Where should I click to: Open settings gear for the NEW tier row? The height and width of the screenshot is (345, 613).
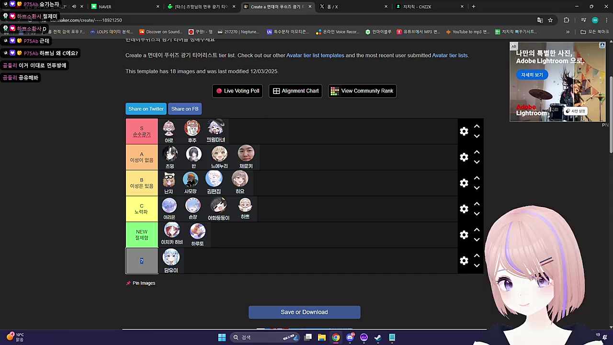[464, 235]
